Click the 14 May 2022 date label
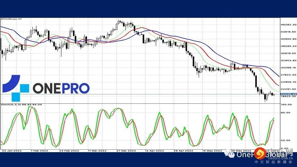This screenshot has width=297, height=167. click(212, 151)
